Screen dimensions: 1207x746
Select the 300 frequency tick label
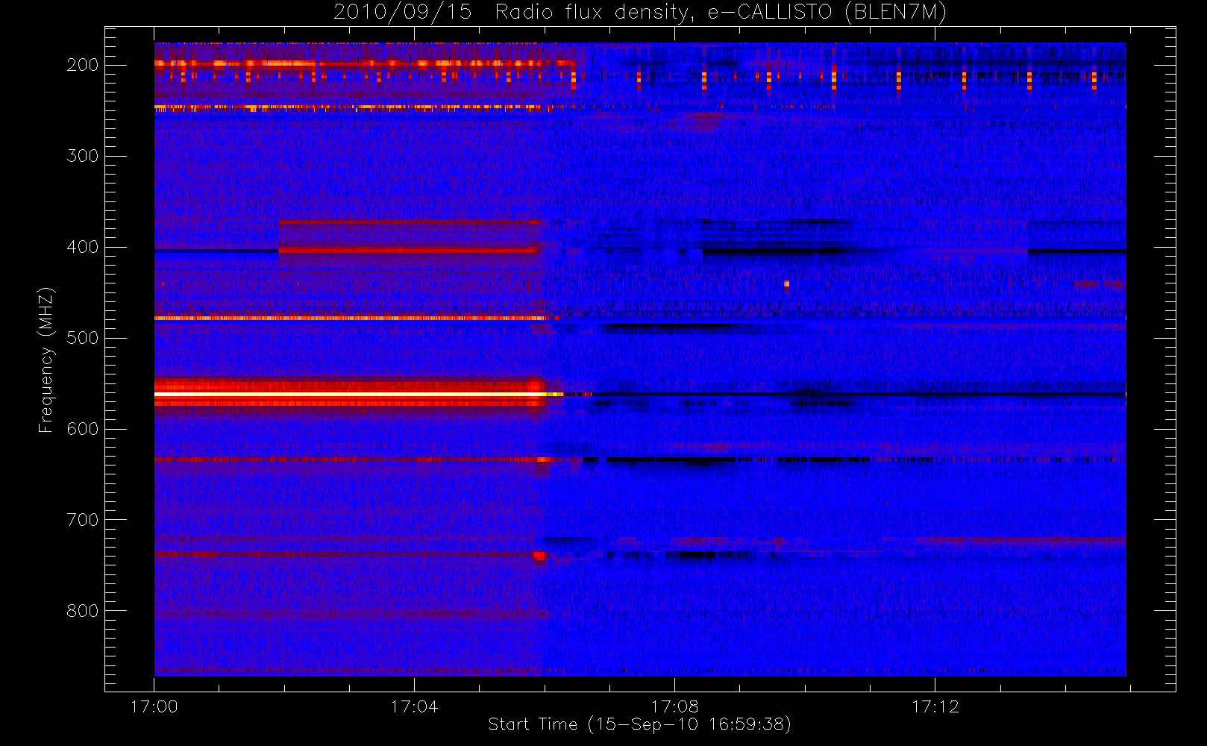[x=83, y=156]
